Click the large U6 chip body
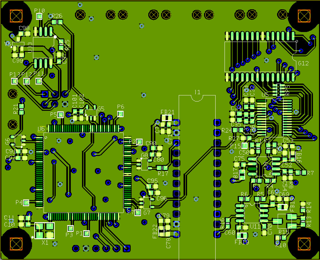The height and width of the screenshot is (260, 320). (83, 173)
